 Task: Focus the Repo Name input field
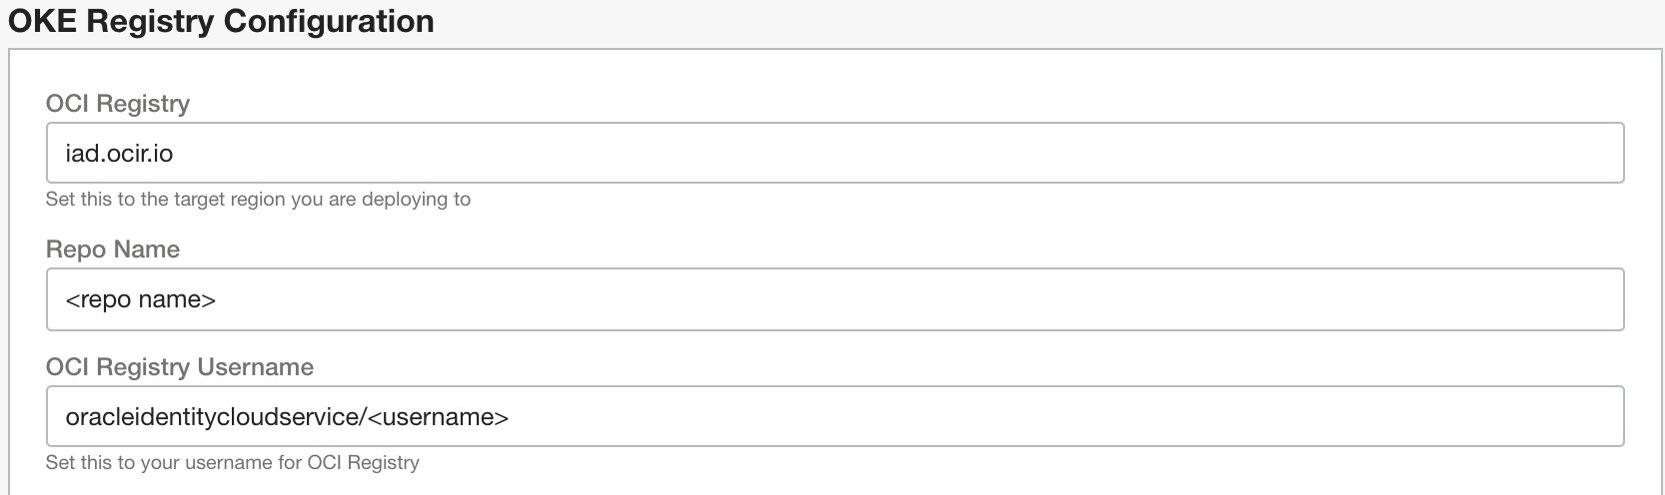834,299
